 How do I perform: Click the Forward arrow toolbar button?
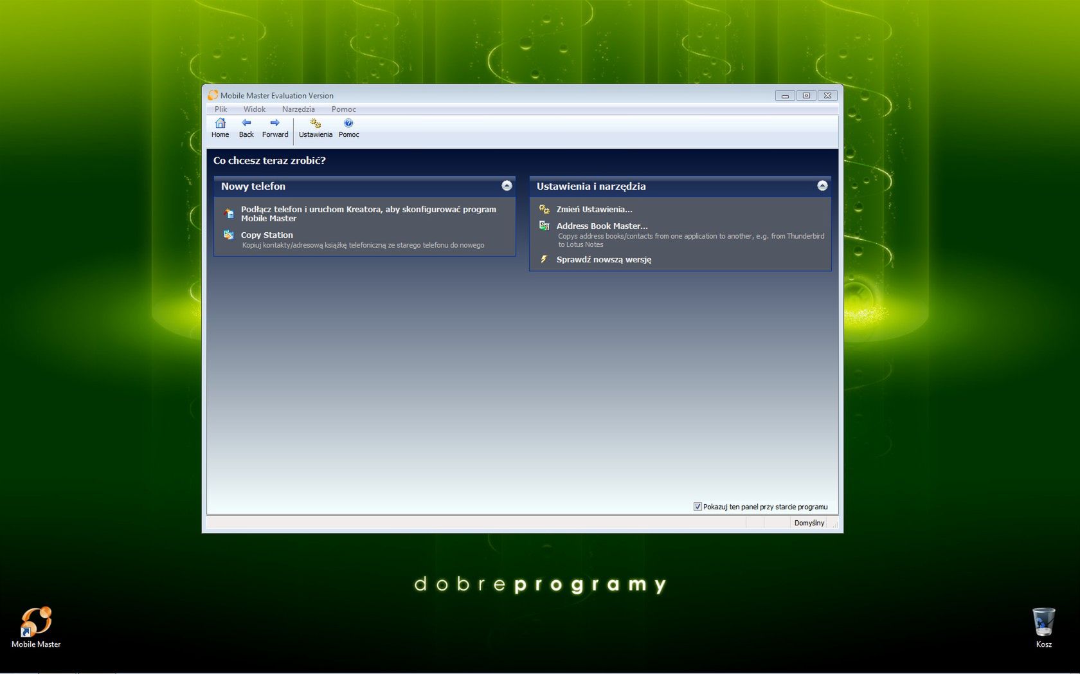click(275, 128)
